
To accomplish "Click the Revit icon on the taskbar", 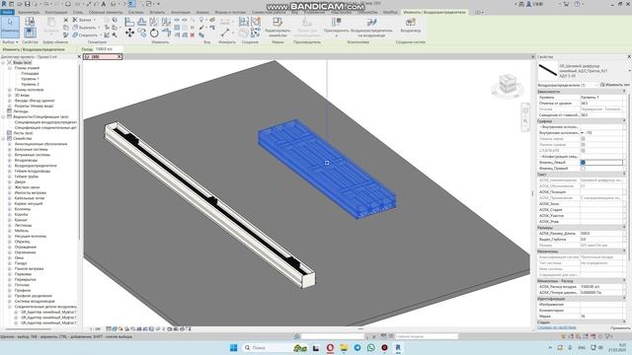I will pyautogui.click(x=398, y=348).
